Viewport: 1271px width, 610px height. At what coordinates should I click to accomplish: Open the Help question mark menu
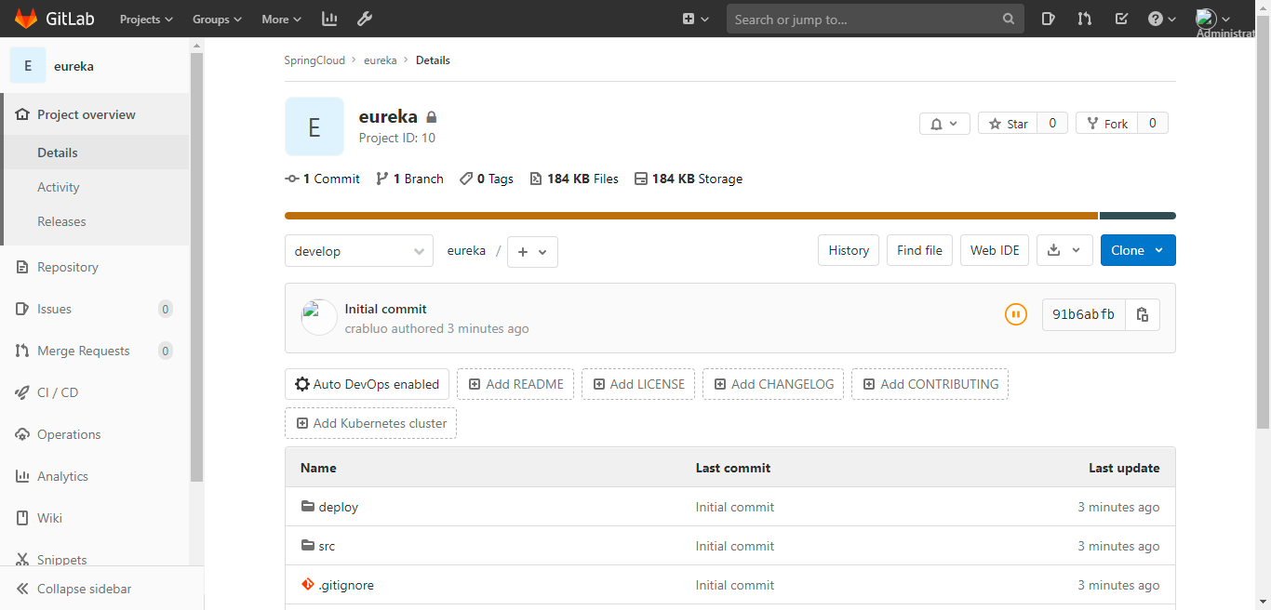coord(1162,19)
